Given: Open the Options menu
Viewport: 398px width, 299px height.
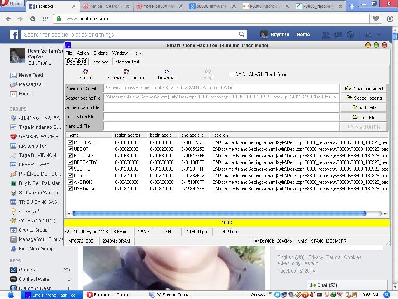Looking at the screenshot, I should pos(100,53).
